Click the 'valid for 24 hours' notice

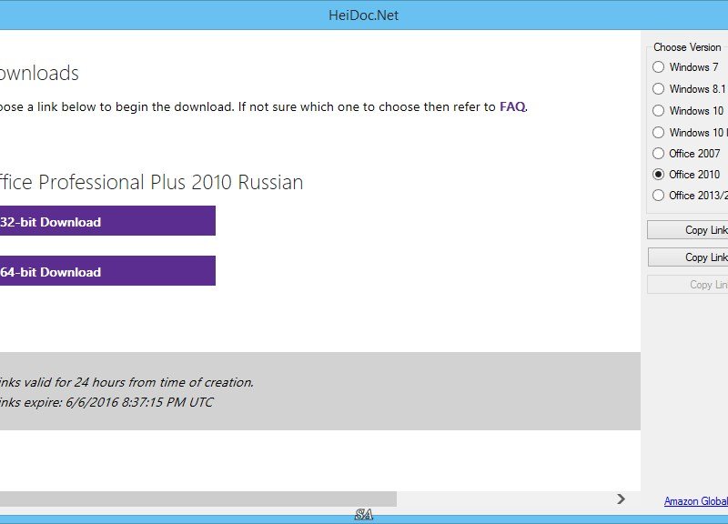(x=126, y=382)
